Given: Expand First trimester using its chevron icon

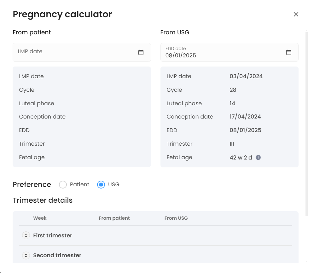Looking at the screenshot, I should point(26,235).
